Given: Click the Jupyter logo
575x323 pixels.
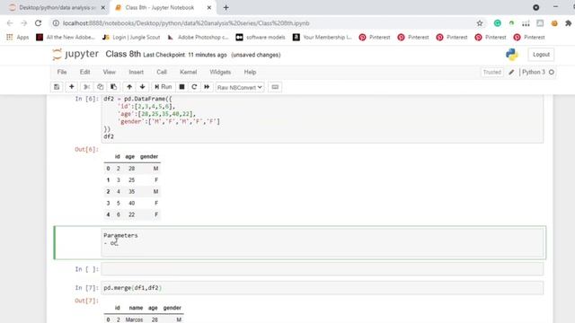Looking at the screenshot, I should coord(75,54).
